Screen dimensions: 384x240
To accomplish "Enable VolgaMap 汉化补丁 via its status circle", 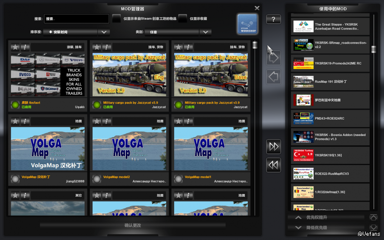I will 15,179.
